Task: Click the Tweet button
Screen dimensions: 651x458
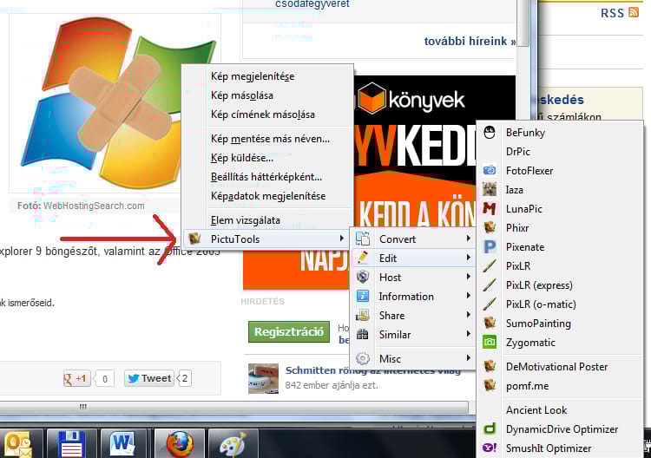Action: [x=149, y=378]
